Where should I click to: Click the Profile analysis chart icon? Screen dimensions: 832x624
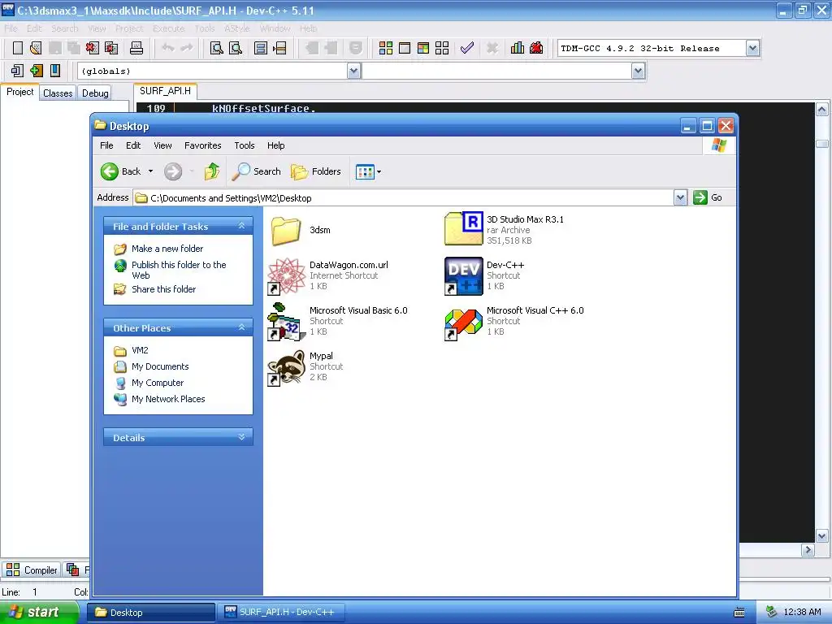coord(518,48)
